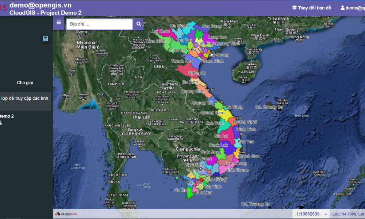Select the 'Demo 2' item in the sidebar
The width and height of the screenshot is (365, 219).
tap(7, 116)
